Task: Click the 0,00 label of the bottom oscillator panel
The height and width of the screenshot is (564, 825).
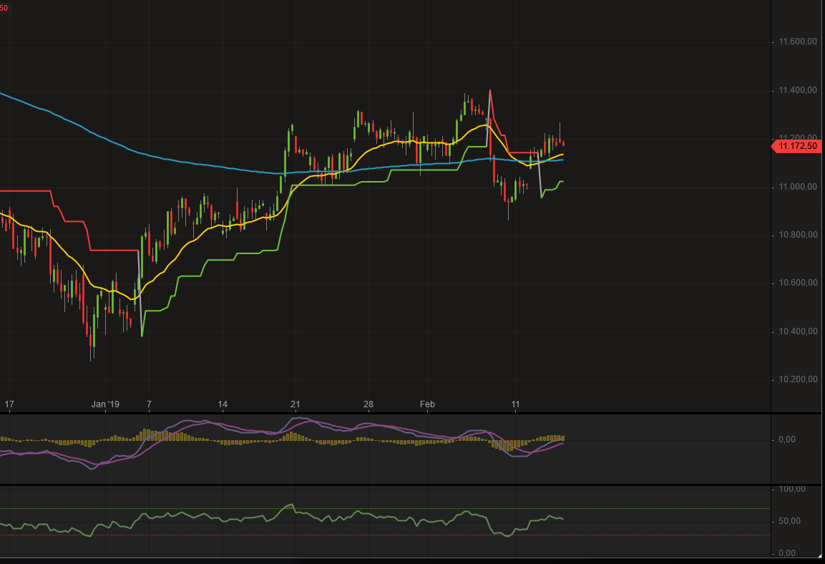Action: (x=786, y=553)
